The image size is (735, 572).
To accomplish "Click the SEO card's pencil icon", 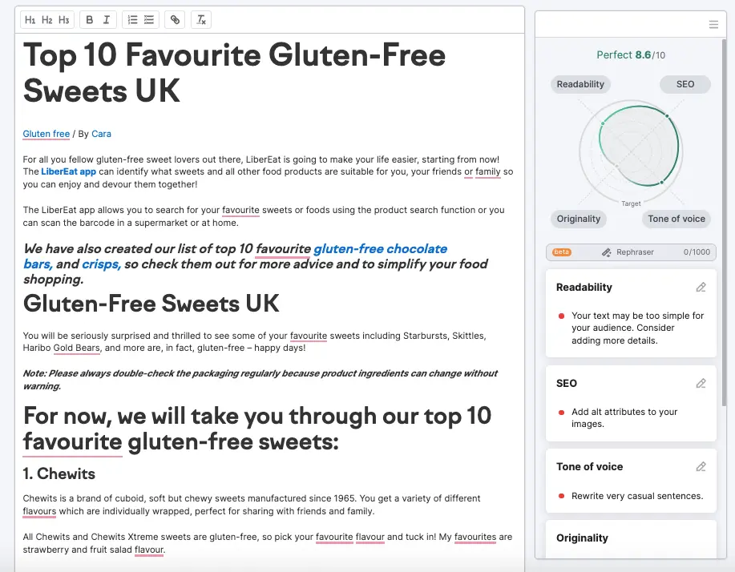I will 701,384.
